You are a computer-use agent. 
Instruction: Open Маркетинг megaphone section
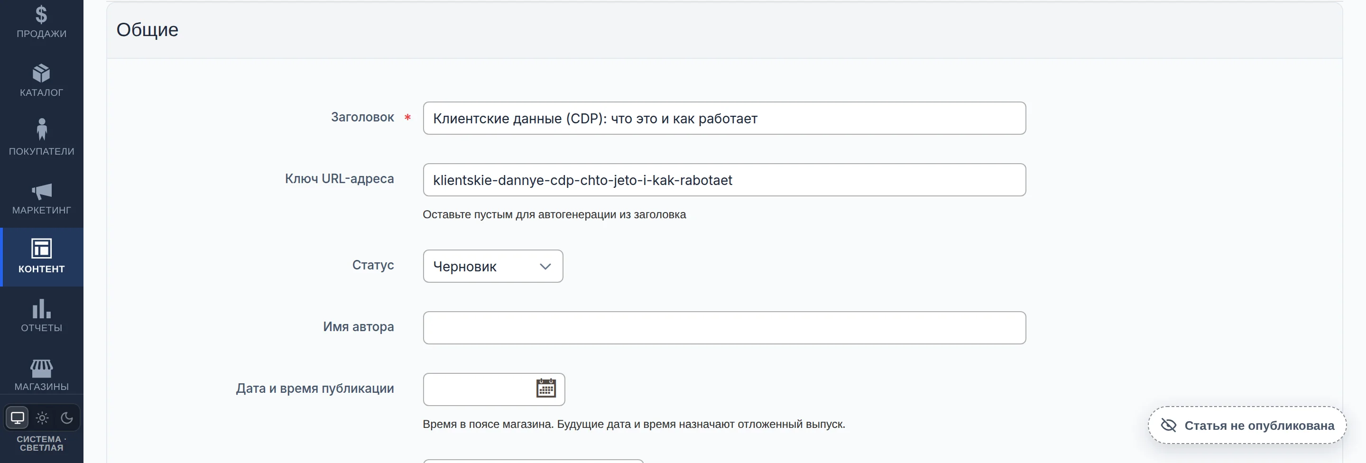(41, 198)
